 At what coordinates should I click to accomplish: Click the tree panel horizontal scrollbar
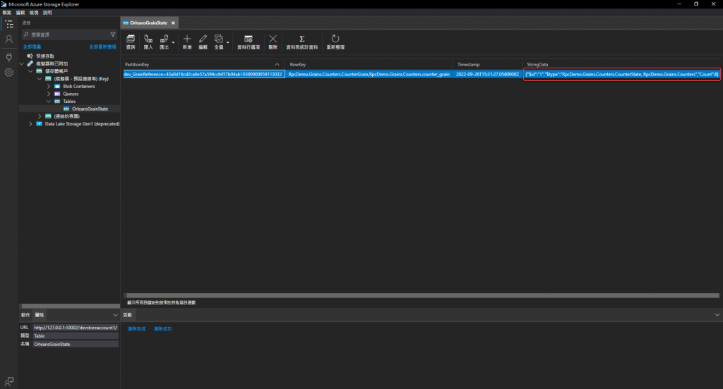[x=70, y=306]
